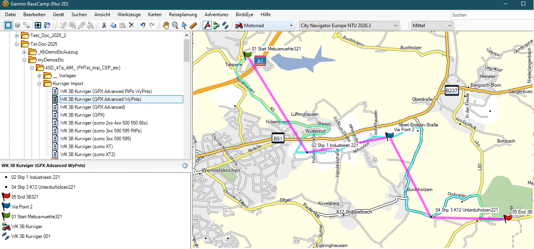Open list options gear icon

(185, 165)
